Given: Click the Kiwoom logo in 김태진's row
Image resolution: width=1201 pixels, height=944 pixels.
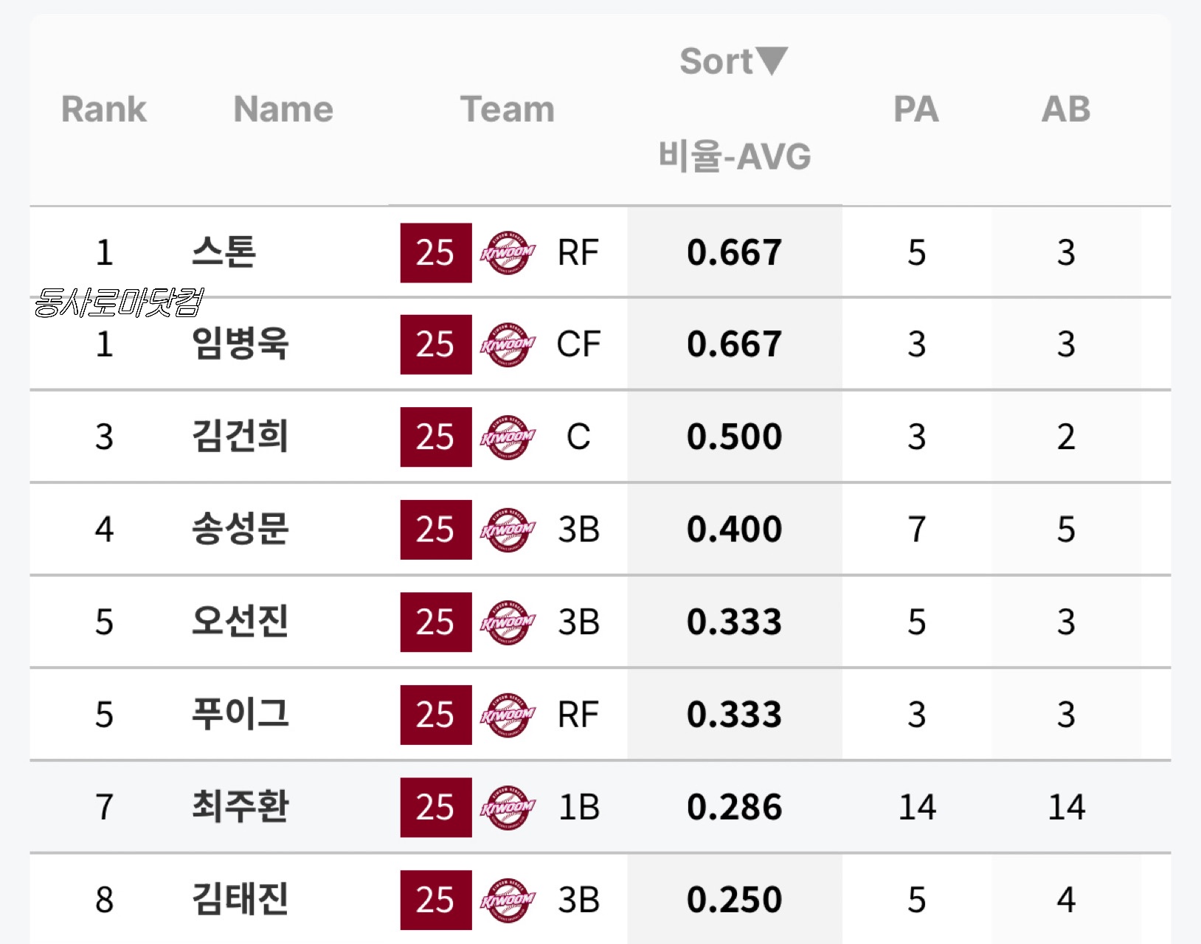Looking at the screenshot, I should click(x=508, y=900).
